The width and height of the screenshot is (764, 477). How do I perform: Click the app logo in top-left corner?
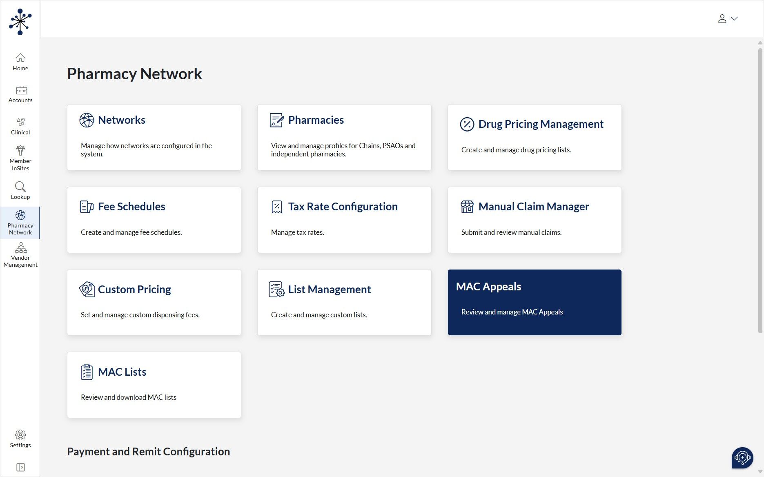(x=20, y=22)
